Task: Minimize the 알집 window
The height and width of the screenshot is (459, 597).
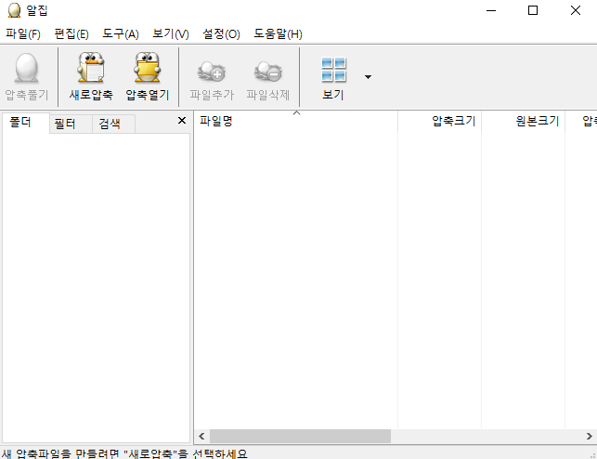Action: 491,10
